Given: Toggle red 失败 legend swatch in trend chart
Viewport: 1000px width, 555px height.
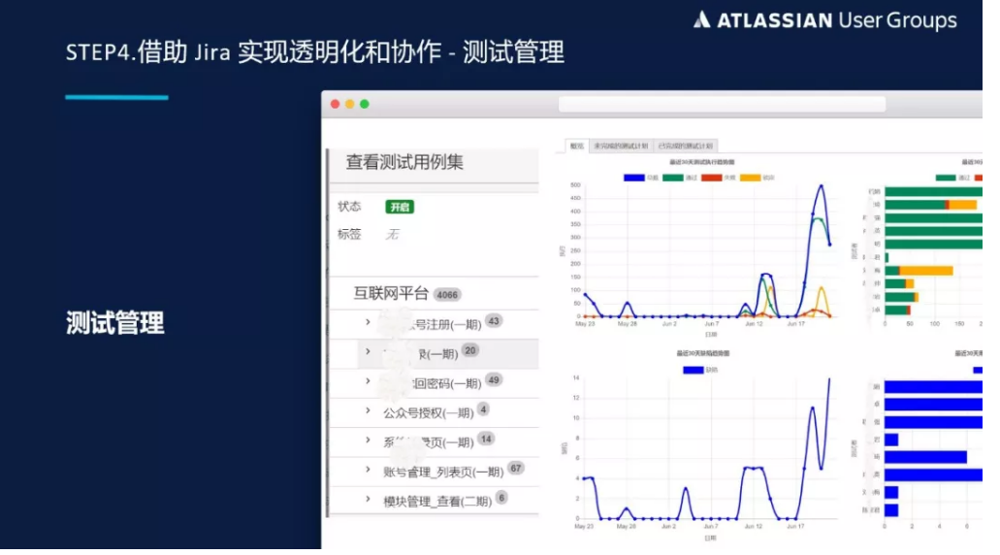Looking at the screenshot, I should [712, 178].
